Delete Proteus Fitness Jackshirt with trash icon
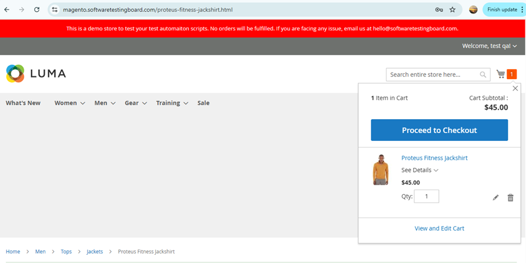Screen dimensions: 526x263 510,198
